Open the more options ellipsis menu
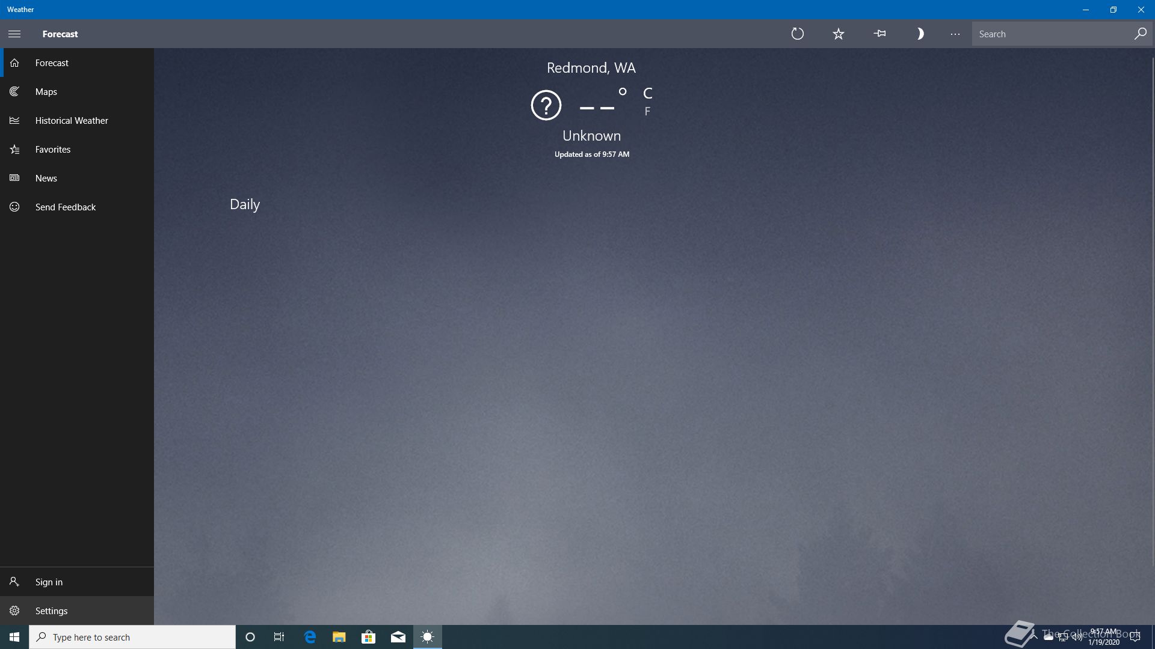The width and height of the screenshot is (1155, 649). coord(955,34)
